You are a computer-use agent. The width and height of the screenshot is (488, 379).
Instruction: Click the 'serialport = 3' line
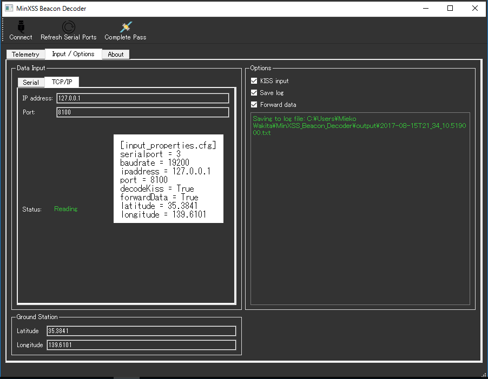tap(150, 154)
